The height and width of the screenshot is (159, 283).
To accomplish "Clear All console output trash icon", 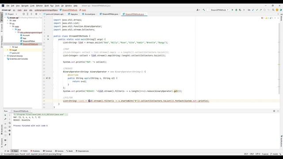I will [10, 134].
